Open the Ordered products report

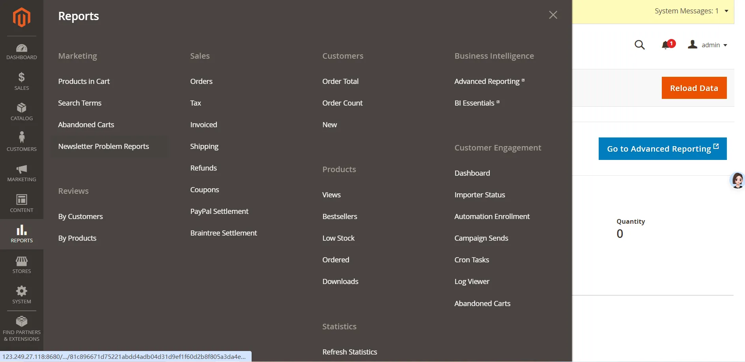click(x=336, y=260)
